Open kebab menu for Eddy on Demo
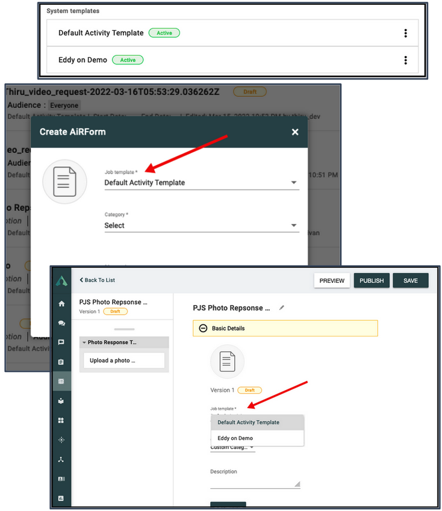This screenshot has height=511, width=442. (x=405, y=60)
